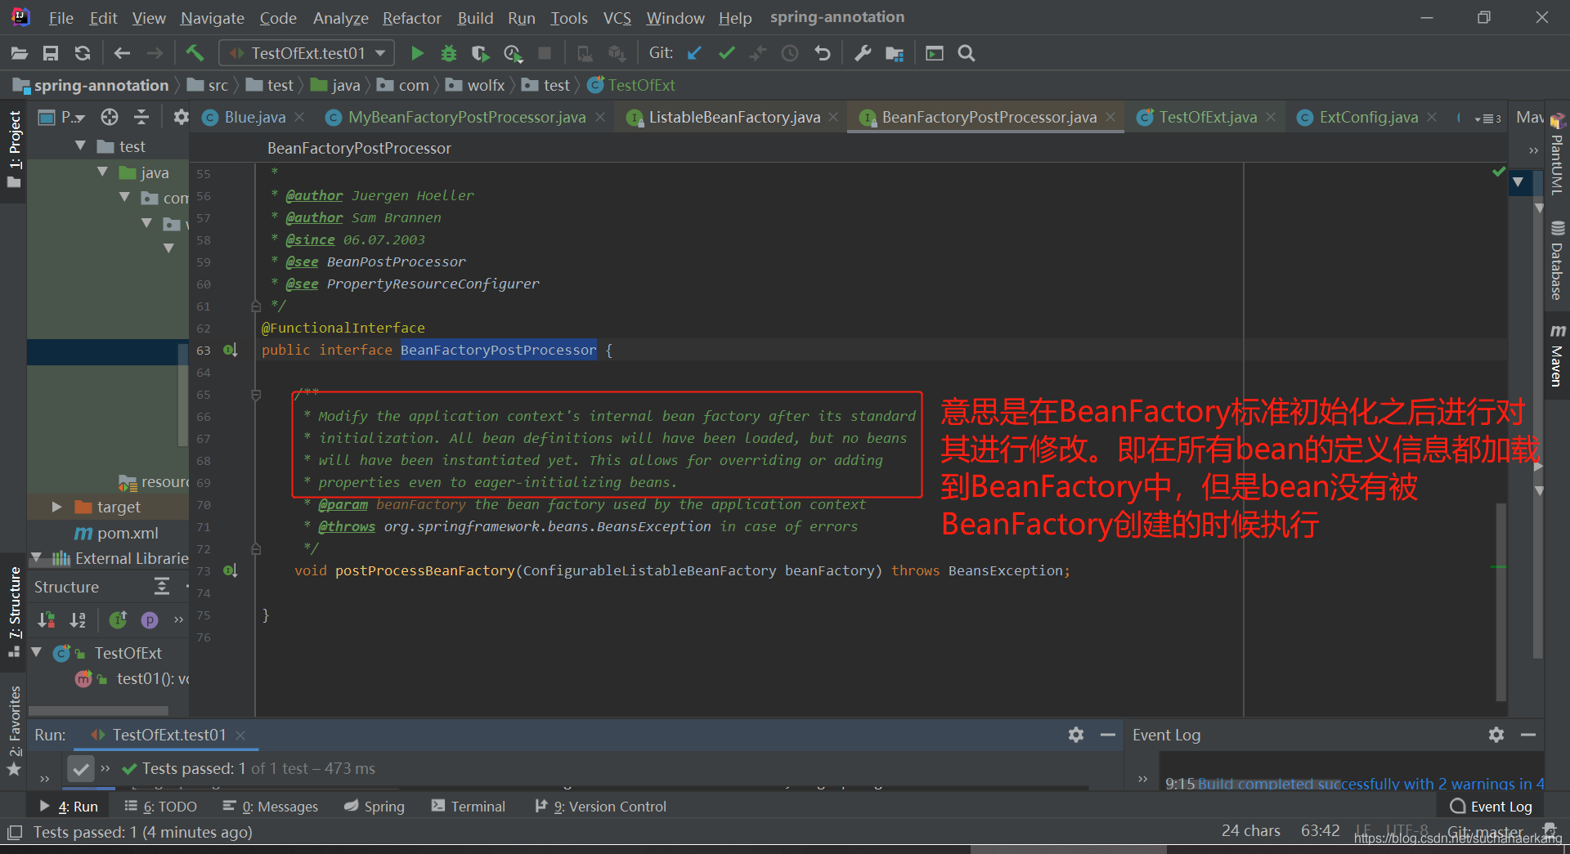Close the Blue.java tab

point(300,117)
